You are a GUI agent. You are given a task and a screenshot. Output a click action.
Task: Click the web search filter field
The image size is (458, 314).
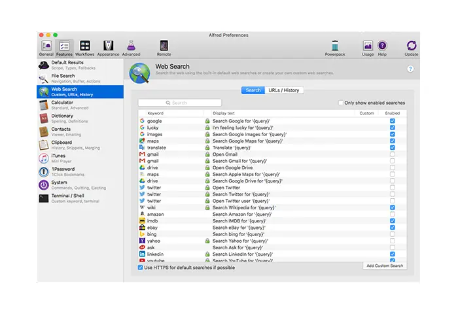[180, 103]
